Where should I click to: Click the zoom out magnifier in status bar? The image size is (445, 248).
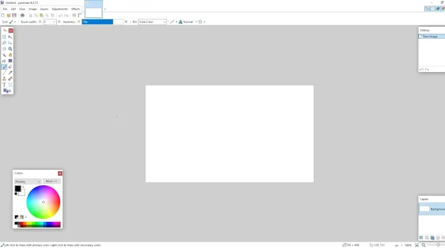pos(423,245)
